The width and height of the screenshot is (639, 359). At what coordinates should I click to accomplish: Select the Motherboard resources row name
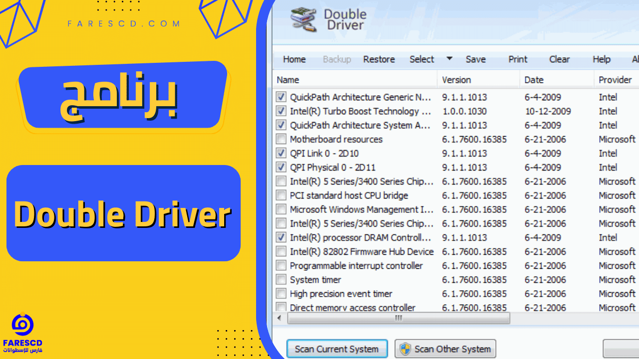[x=336, y=139]
